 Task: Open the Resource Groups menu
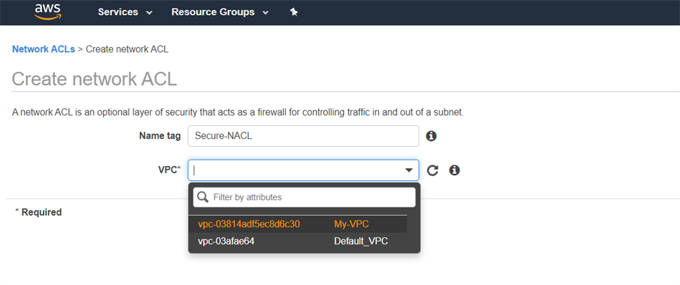(212, 12)
